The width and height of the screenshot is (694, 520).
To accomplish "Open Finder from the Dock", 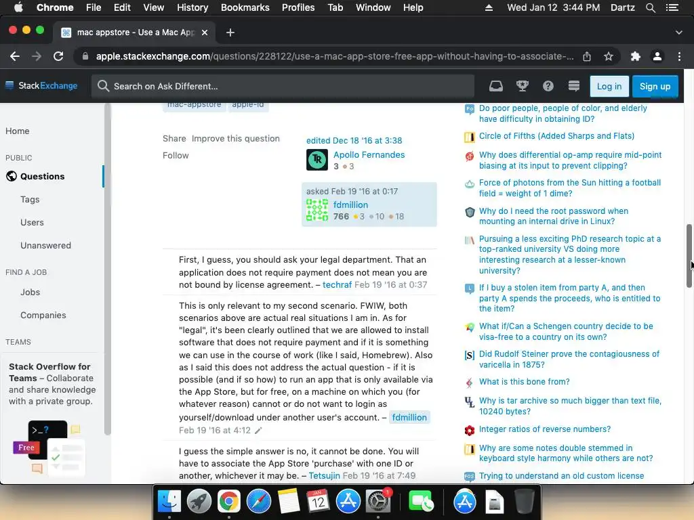I will (x=169, y=502).
